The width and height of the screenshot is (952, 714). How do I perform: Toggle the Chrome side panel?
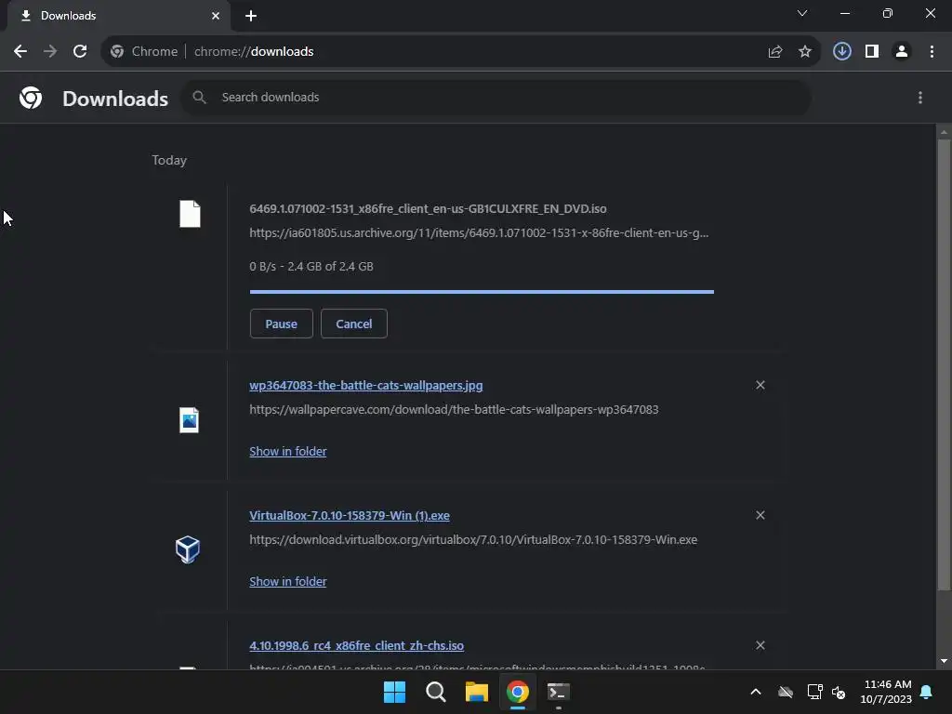click(872, 52)
